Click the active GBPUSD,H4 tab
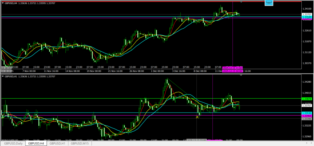This screenshot has height=146, width=314. point(35,143)
